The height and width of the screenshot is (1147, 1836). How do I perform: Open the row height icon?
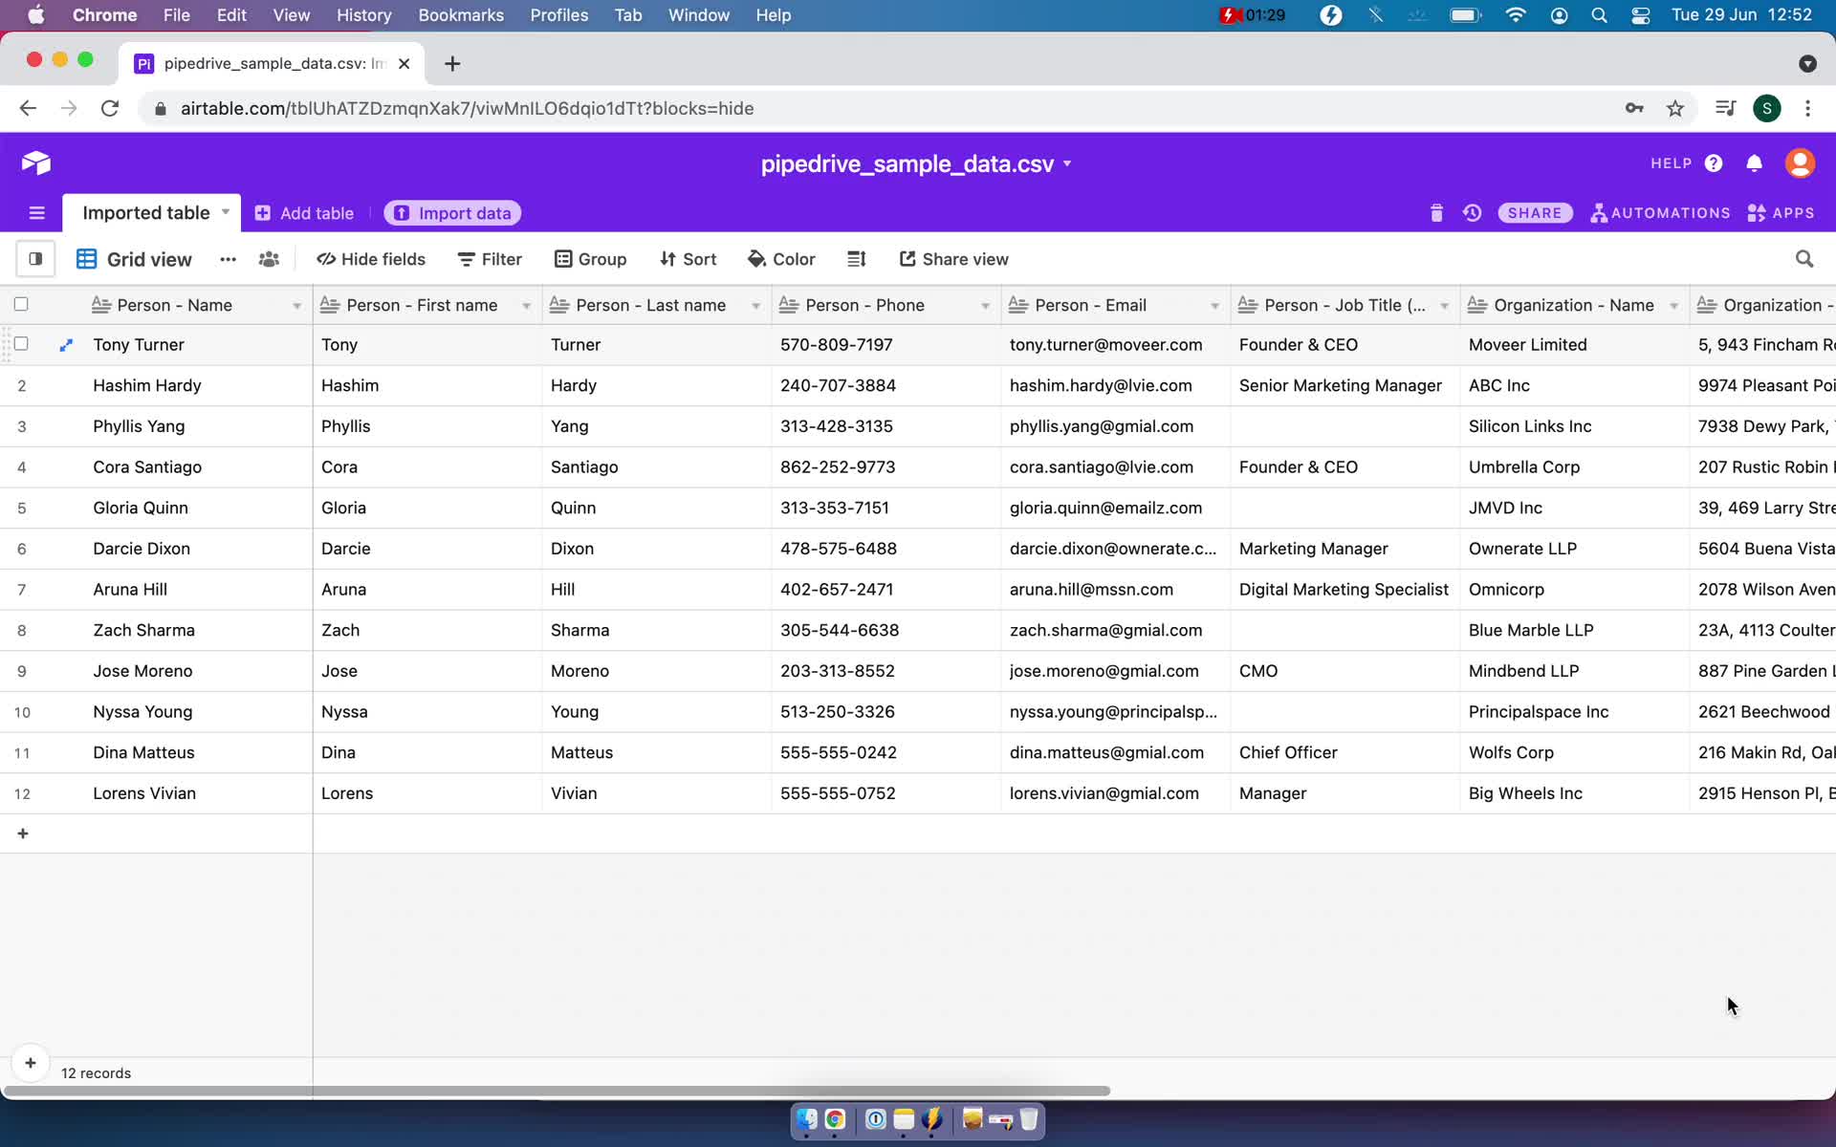click(857, 259)
